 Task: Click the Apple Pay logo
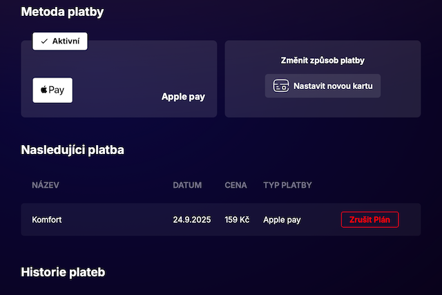52,91
